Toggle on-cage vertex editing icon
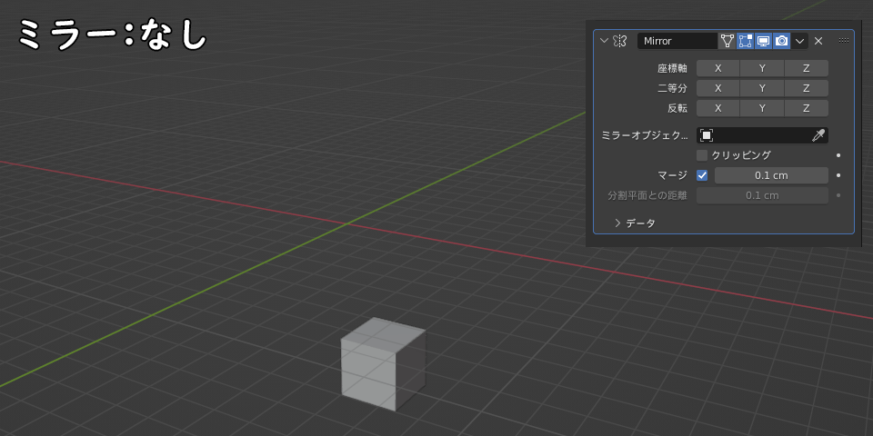 pyautogui.click(x=727, y=41)
